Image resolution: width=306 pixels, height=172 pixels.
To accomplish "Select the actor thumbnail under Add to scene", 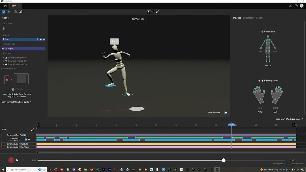I will coord(3,28).
